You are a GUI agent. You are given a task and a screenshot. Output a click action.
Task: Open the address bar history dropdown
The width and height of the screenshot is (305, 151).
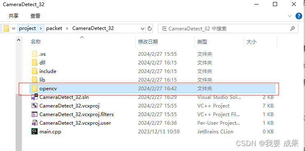tap(143, 29)
